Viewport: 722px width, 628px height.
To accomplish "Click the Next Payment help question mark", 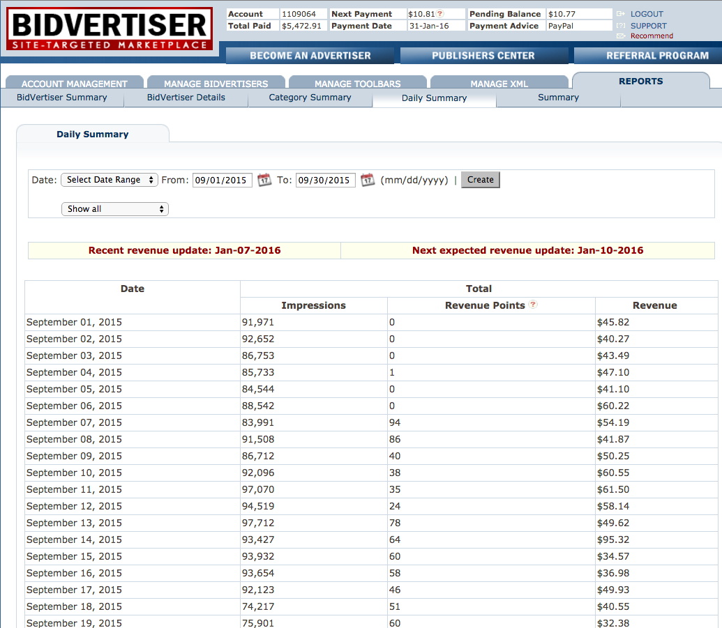I will (440, 14).
